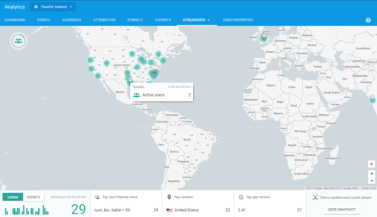Select the United Kingdom map pin
377x217 pixels.
[x=264, y=36]
